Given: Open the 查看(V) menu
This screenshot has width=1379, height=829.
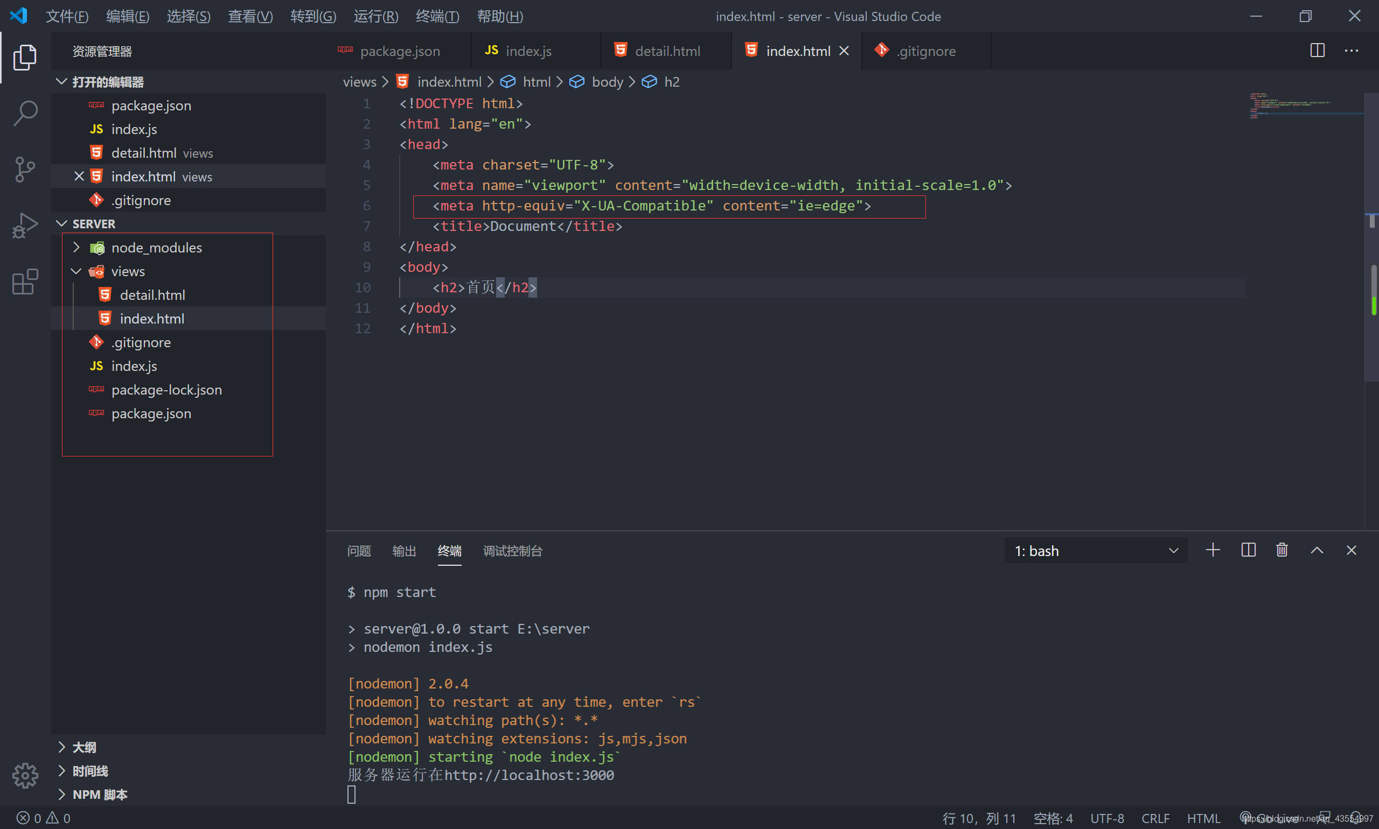Looking at the screenshot, I should coord(250,16).
